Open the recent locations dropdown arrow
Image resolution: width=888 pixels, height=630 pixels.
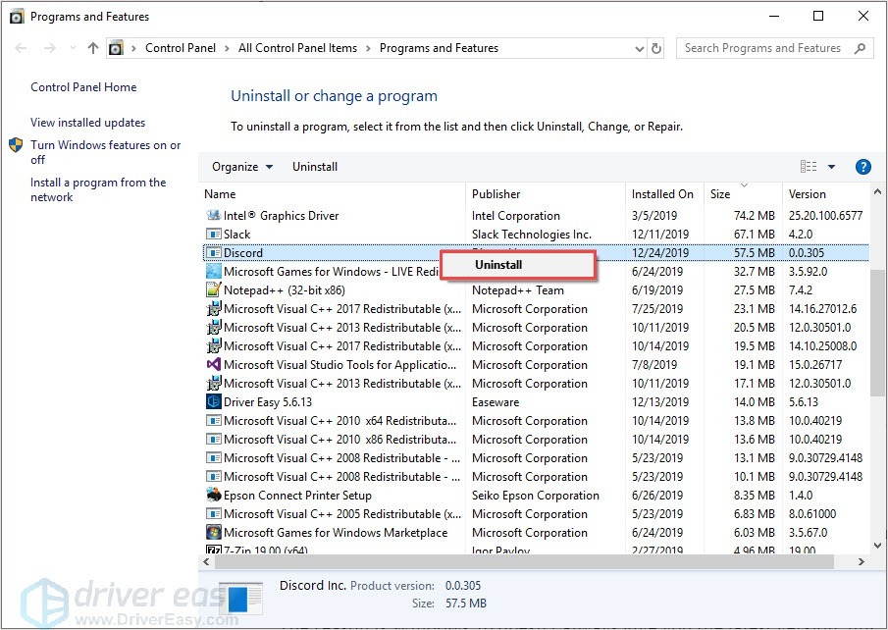[73, 48]
